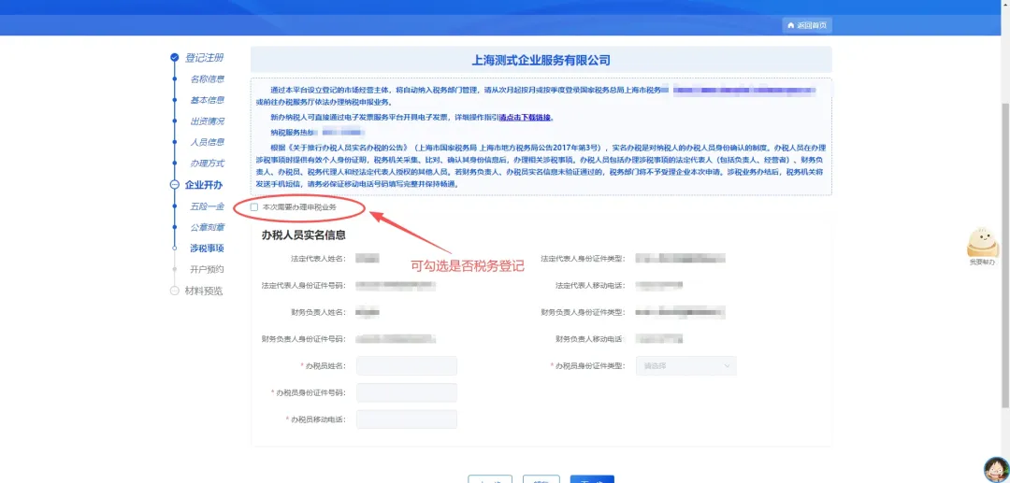Click the cartoon avatar in the corner
The image size is (1010, 483).
pos(996,470)
